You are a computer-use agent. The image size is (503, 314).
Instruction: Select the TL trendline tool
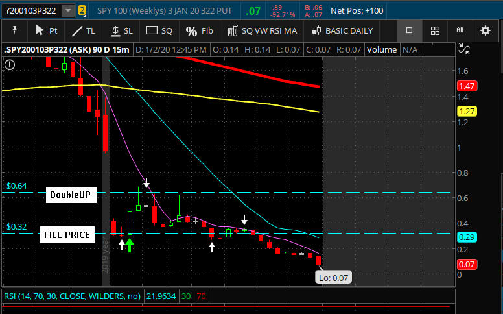84,31
